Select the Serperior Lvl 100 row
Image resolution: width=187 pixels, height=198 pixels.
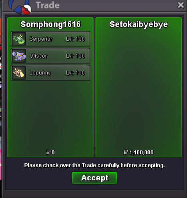[50, 39]
